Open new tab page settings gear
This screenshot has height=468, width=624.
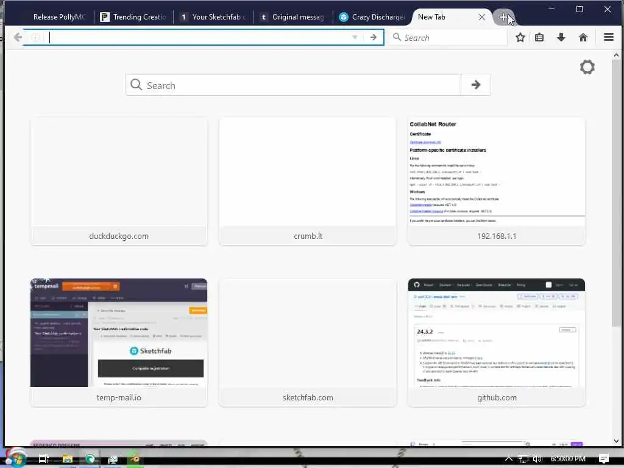(587, 67)
